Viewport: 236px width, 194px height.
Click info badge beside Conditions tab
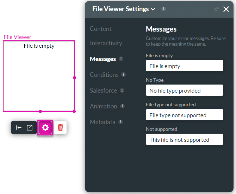(123, 75)
